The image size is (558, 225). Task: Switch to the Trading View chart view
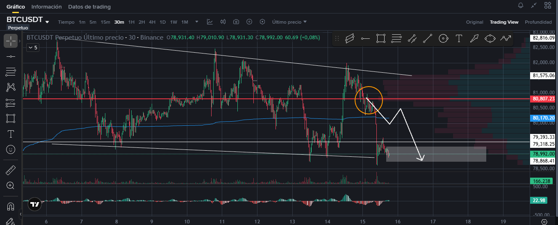504,22
